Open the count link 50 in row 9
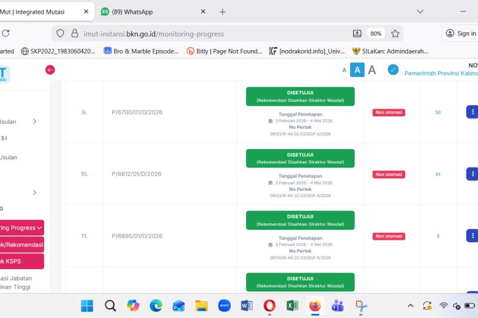 (x=438, y=112)
